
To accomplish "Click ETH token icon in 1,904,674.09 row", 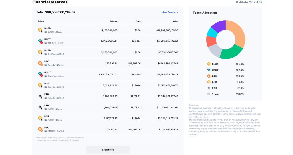I will tap(40, 107).
